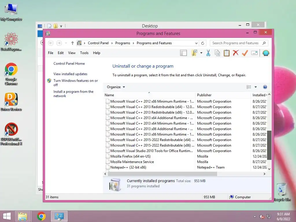Expand the view options dropdown arrow
This screenshot has height=222, width=296.
[256, 87]
